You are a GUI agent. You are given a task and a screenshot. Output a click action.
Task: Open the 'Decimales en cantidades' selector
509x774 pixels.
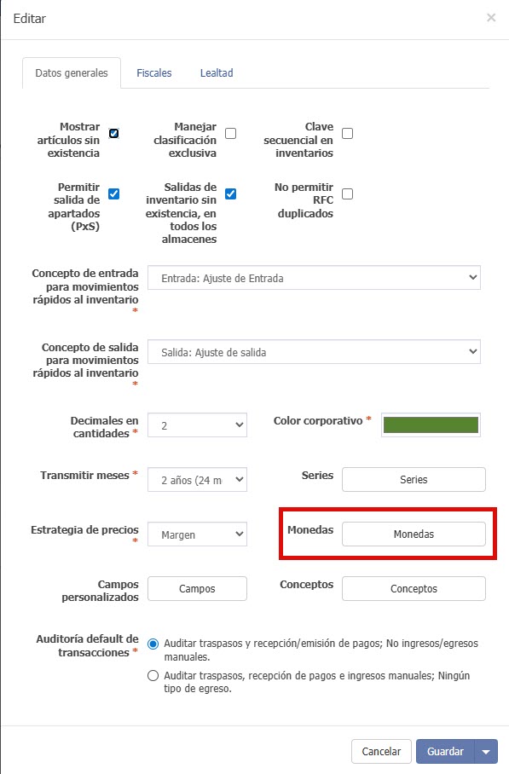pos(196,425)
